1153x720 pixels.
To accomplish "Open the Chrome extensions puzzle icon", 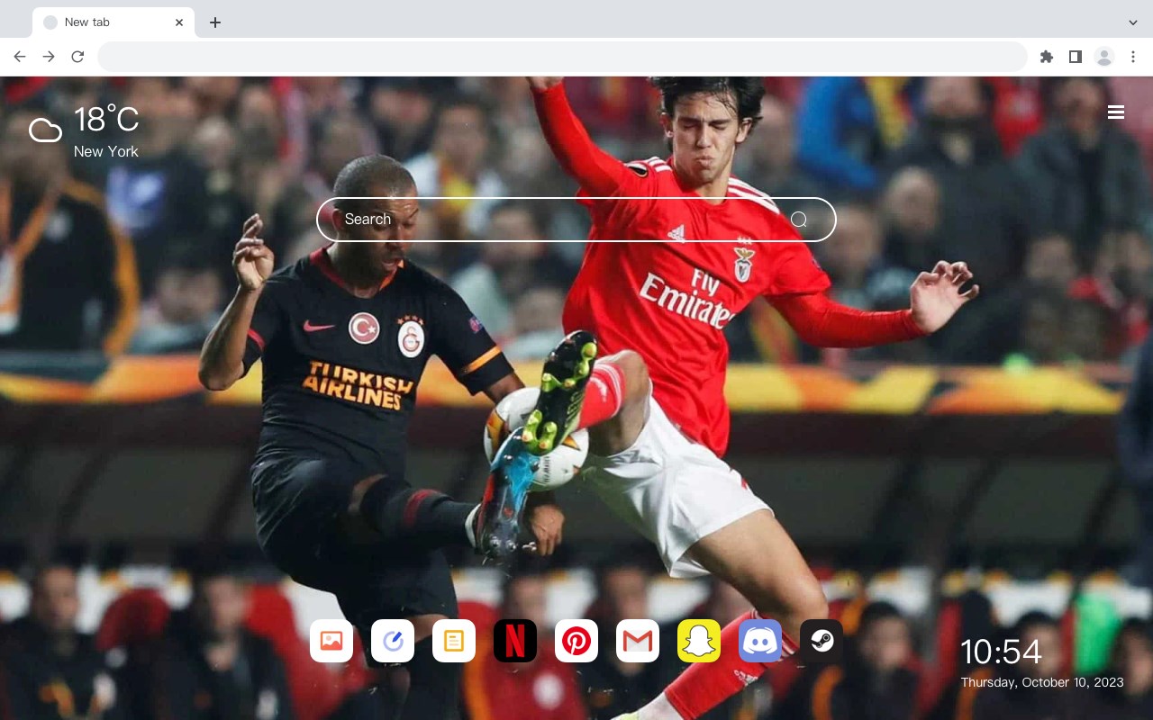I will point(1047,57).
